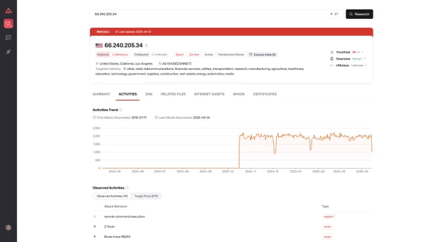
Task: Click the VirusTotal logo icon
Action: pyautogui.click(x=332, y=52)
